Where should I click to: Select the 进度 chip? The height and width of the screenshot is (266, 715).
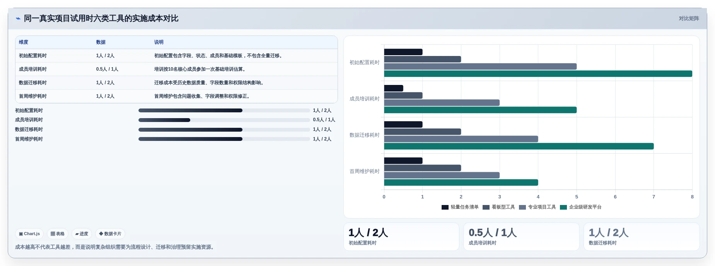click(82, 234)
